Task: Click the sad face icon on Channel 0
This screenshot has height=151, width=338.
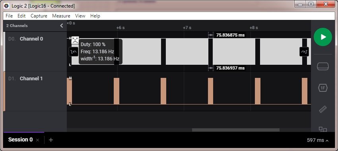Action: (75, 40)
